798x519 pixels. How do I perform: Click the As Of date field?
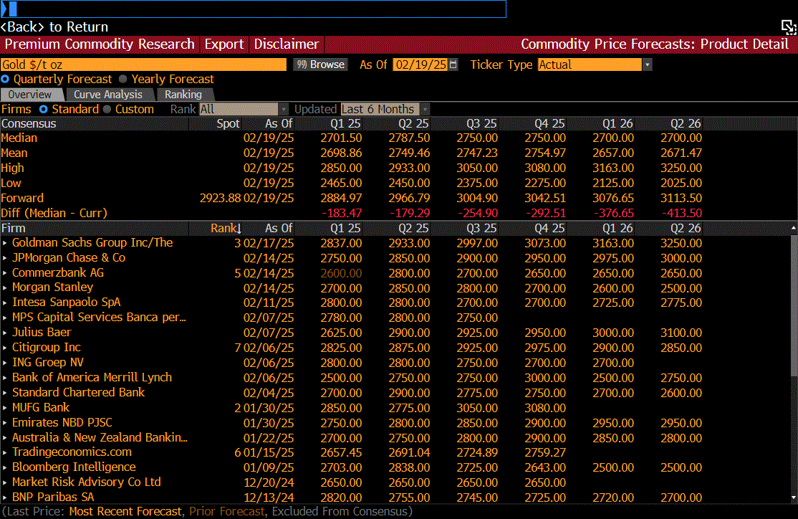tap(421, 65)
